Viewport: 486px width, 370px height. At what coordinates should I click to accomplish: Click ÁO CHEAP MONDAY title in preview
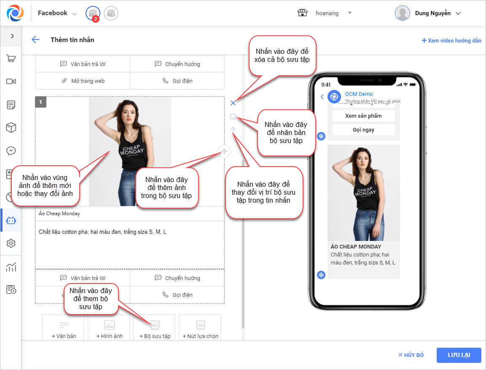point(356,247)
